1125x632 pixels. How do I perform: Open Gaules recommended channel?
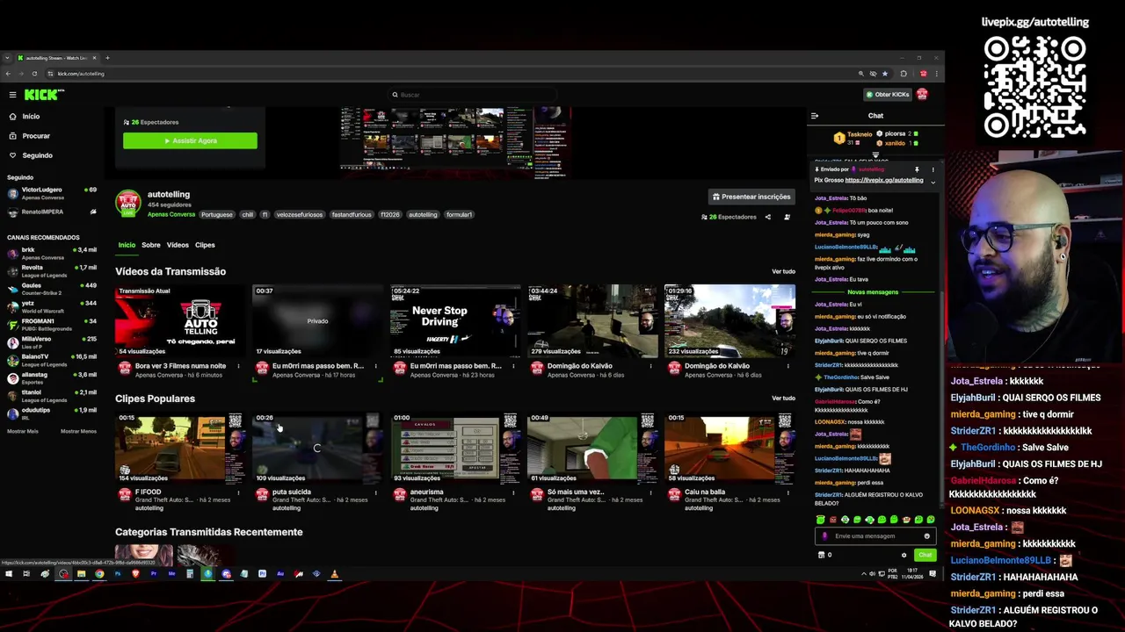51,289
